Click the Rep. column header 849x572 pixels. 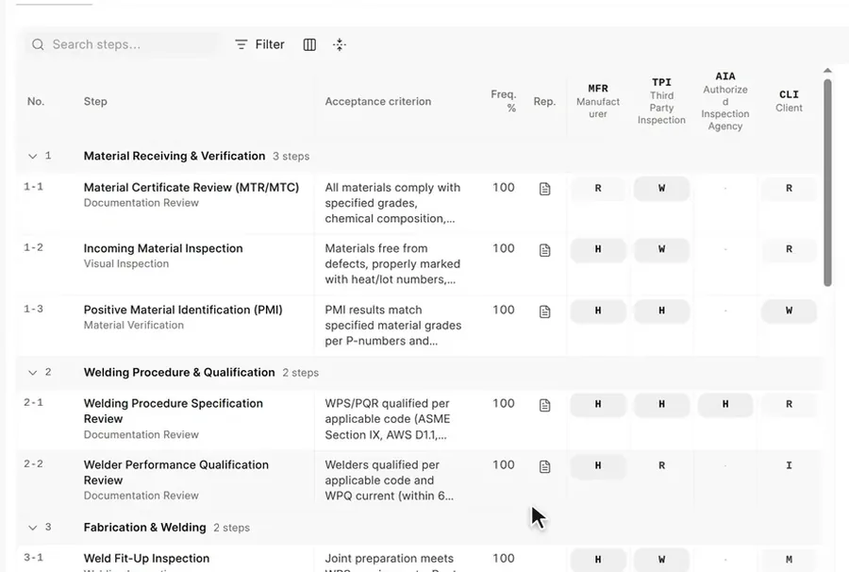(544, 101)
